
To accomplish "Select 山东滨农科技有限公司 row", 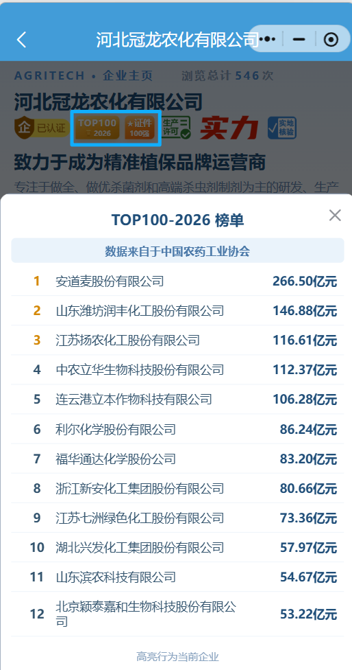I will (x=177, y=577).
